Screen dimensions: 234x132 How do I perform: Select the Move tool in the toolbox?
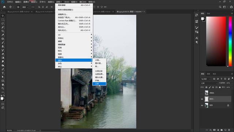click(x=3, y=16)
